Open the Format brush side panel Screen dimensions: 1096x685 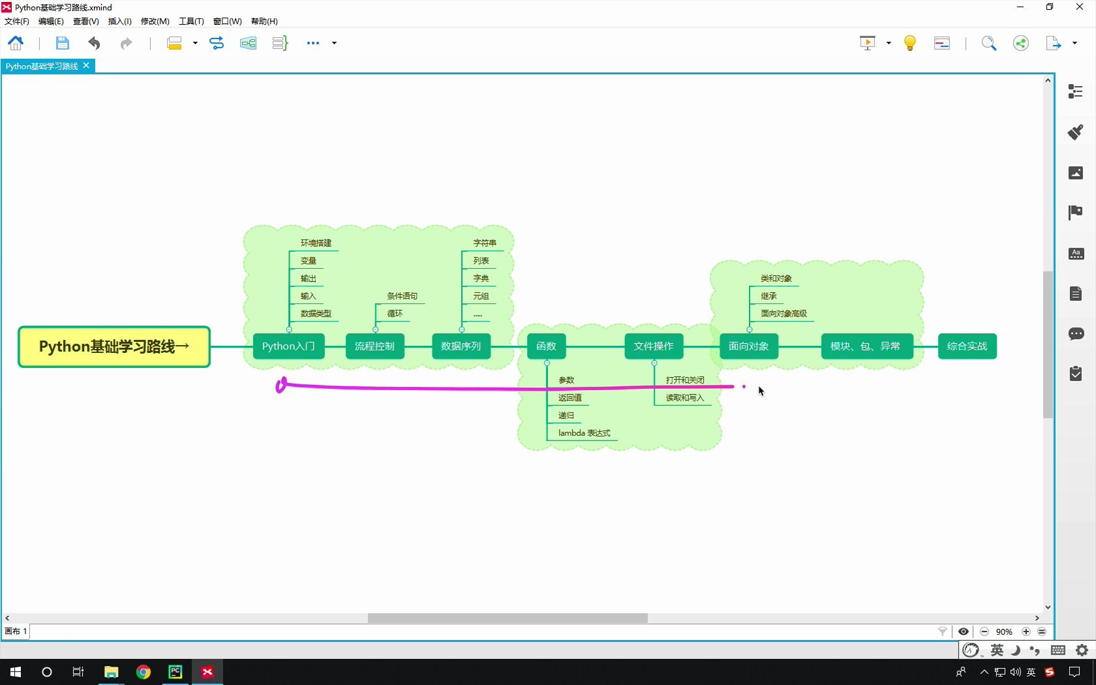coord(1076,132)
